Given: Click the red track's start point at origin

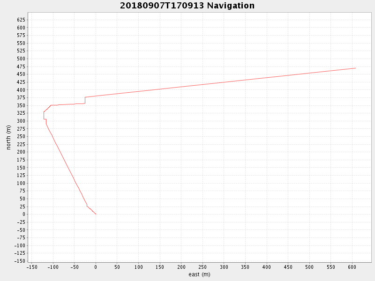Looking at the screenshot, I should (96, 214).
